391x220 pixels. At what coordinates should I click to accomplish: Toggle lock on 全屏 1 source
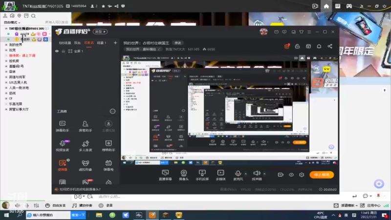(x=64, y=51)
